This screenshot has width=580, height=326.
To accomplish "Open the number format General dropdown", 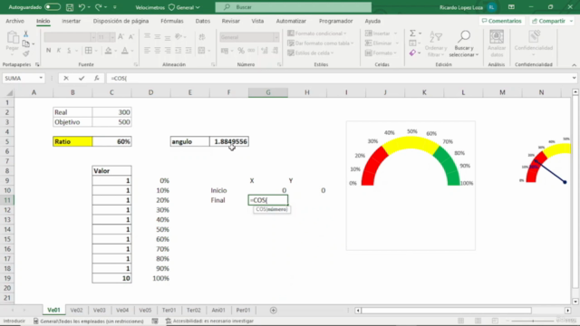I will tap(275, 37).
